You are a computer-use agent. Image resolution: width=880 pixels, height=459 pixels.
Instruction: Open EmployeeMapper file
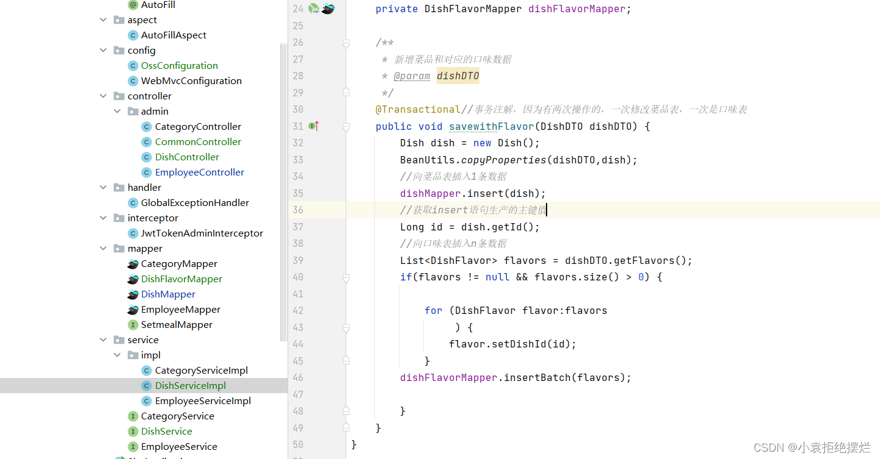[x=181, y=310]
